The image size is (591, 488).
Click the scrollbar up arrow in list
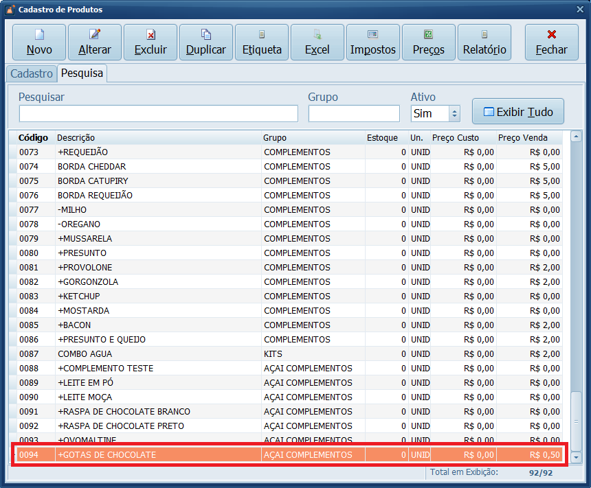[577, 138]
